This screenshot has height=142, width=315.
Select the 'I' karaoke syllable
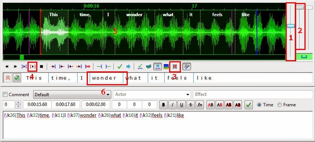(x=81, y=78)
